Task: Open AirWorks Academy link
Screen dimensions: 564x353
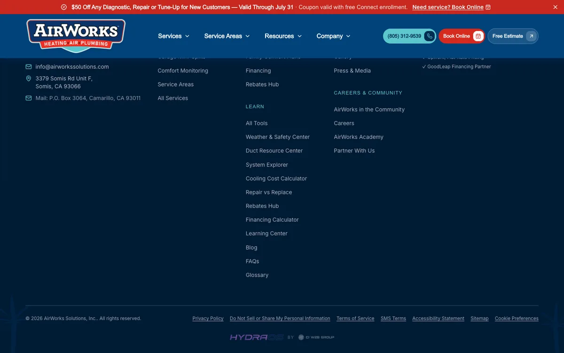Action: click(359, 137)
